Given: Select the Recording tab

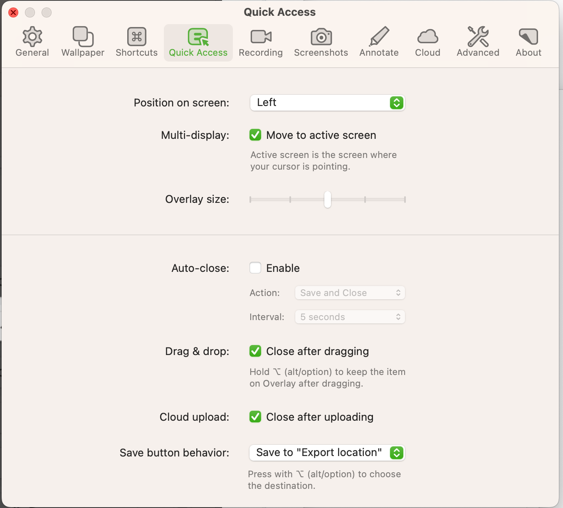Looking at the screenshot, I should 260,42.
